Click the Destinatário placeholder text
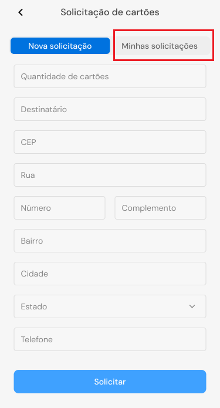 [x=43, y=110]
